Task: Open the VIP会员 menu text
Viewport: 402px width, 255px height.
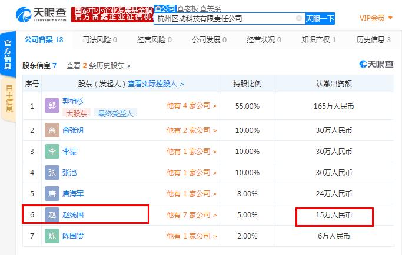Action: 372,18
